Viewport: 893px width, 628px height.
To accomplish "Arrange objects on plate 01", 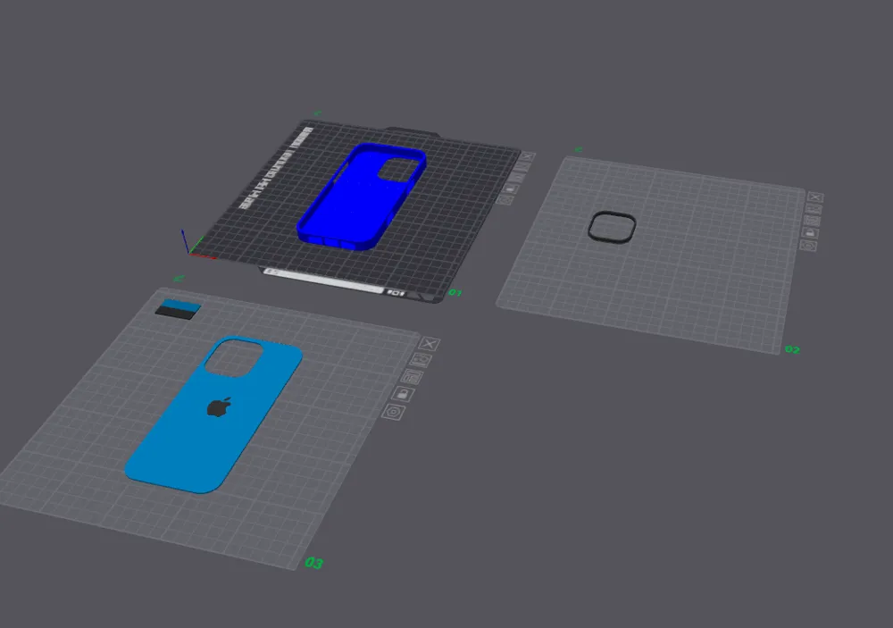I will click(x=516, y=178).
